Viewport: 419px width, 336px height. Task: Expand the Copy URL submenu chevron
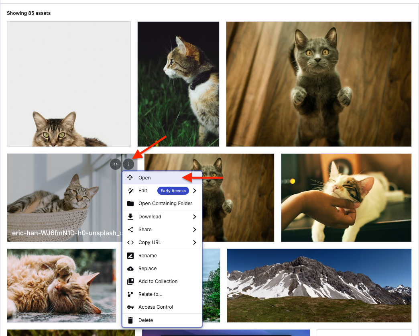(x=195, y=242)
